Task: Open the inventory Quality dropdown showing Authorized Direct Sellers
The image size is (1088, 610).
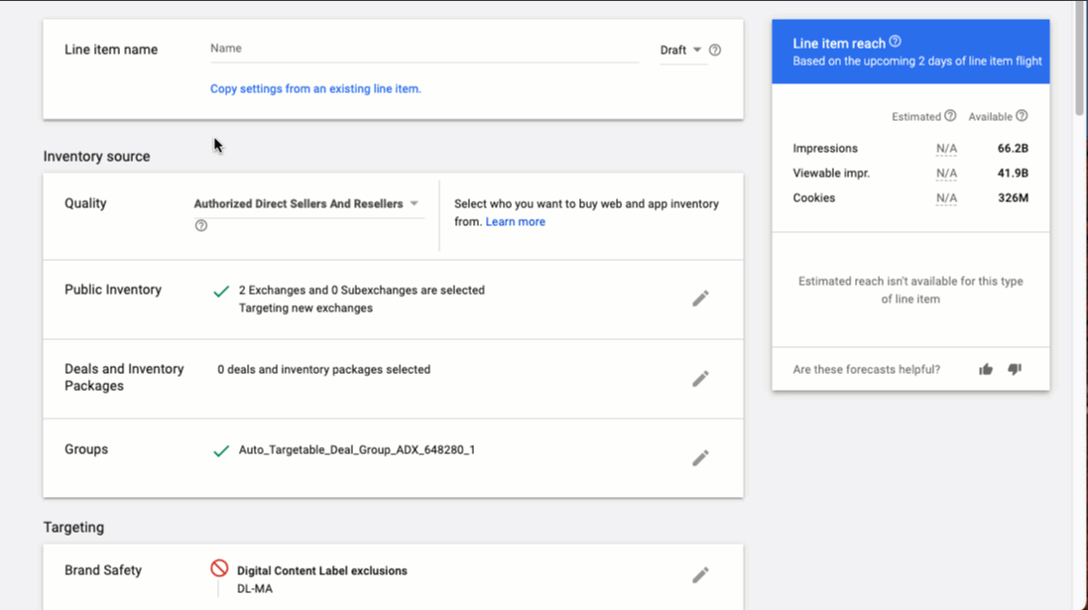Action: tap(304, 202)
